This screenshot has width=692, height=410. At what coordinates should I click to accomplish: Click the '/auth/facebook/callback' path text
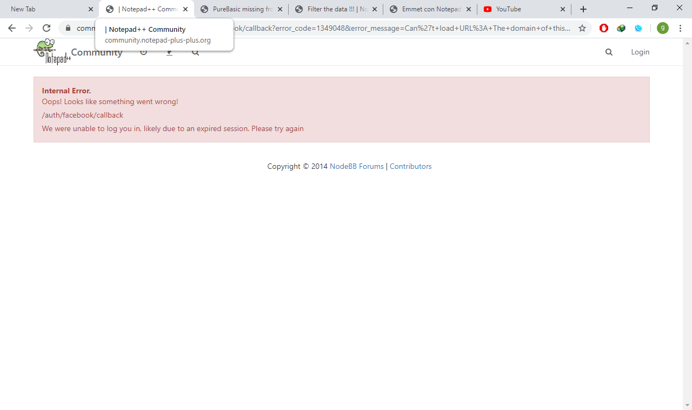83,115
